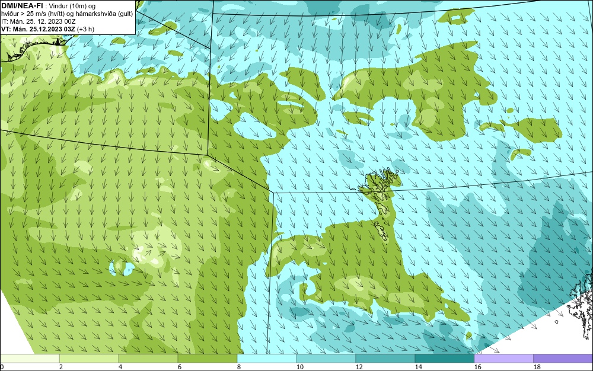
Task: Click the legend scale label "14"
Action: click(418, 367)
